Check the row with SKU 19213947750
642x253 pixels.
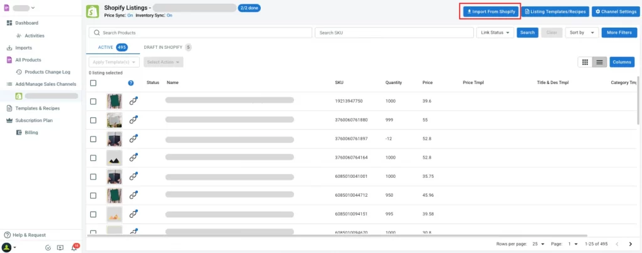[x=93, y=101]
